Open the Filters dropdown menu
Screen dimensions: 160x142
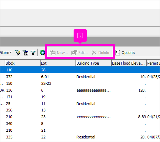(6, 53)
